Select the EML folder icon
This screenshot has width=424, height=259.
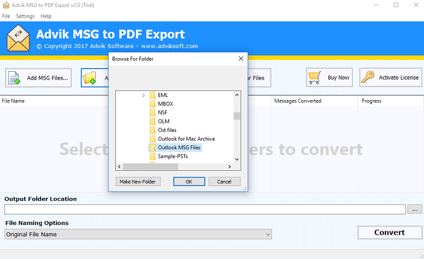(153, 95)
